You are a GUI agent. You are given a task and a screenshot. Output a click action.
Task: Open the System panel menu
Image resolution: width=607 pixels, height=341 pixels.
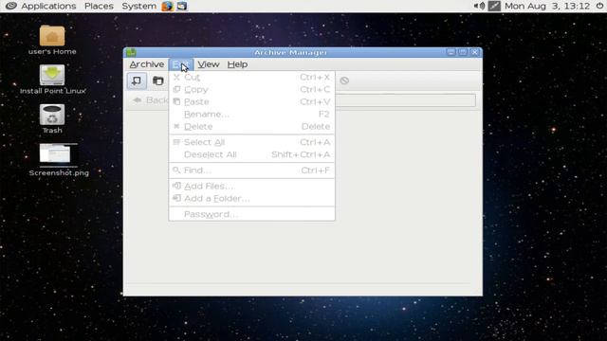click(139, 7)
